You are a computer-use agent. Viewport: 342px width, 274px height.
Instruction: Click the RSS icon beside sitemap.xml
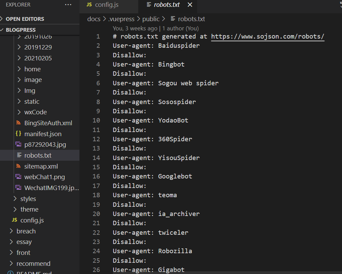click(x=18, y=166)
